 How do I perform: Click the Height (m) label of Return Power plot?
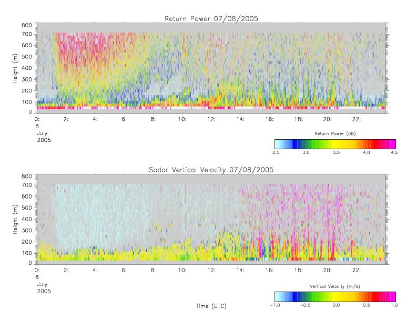click(x=15, y=68)
